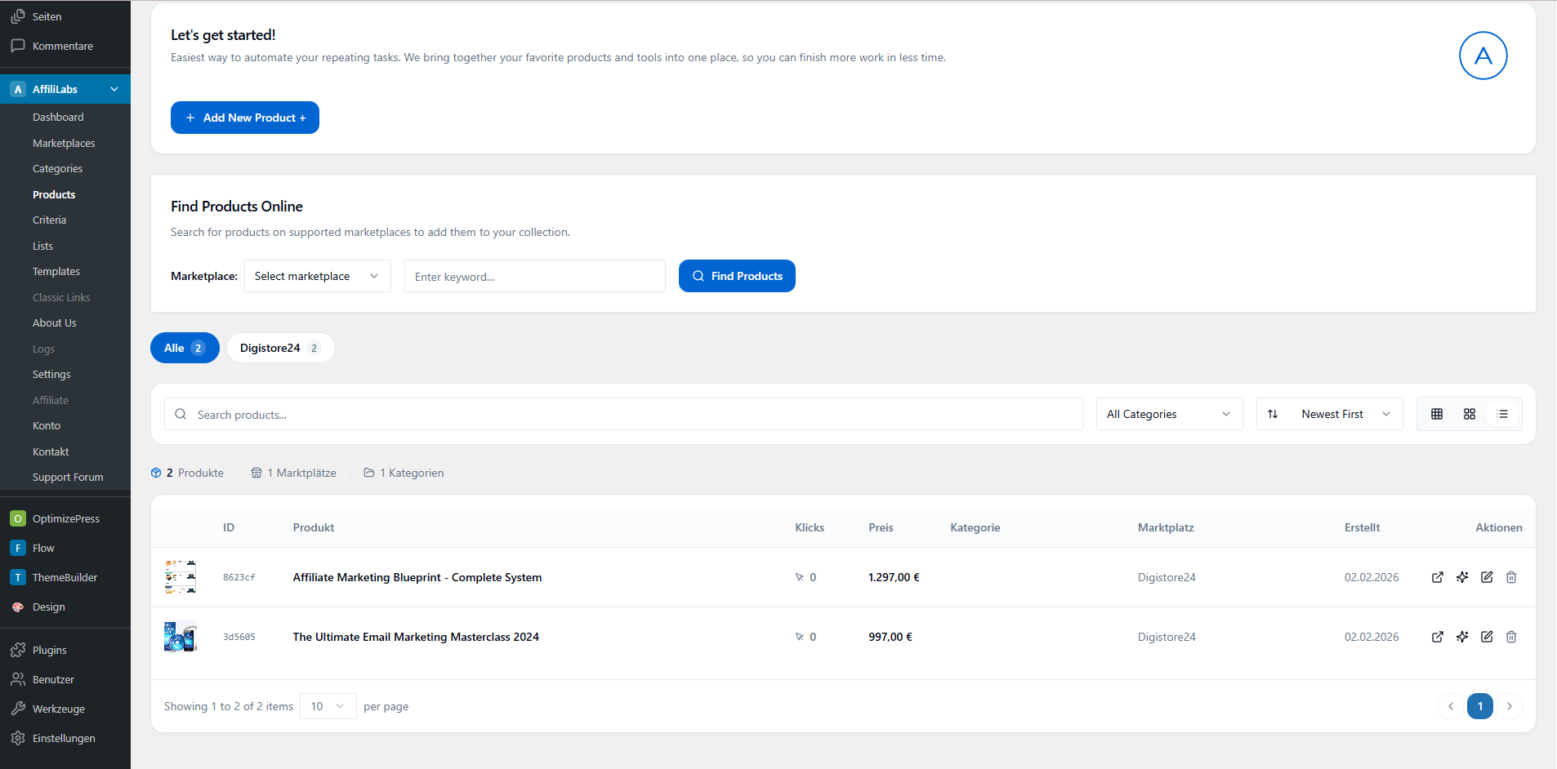Screen dimensions: 1557x769
Task: Click the Find Products button
Action: 737,276
